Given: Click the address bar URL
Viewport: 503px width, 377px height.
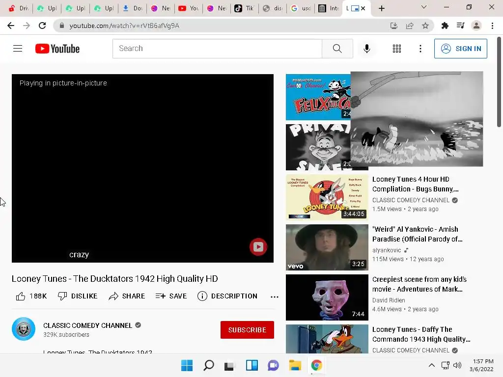Looking at the screenshot, I should coord(124,26).
